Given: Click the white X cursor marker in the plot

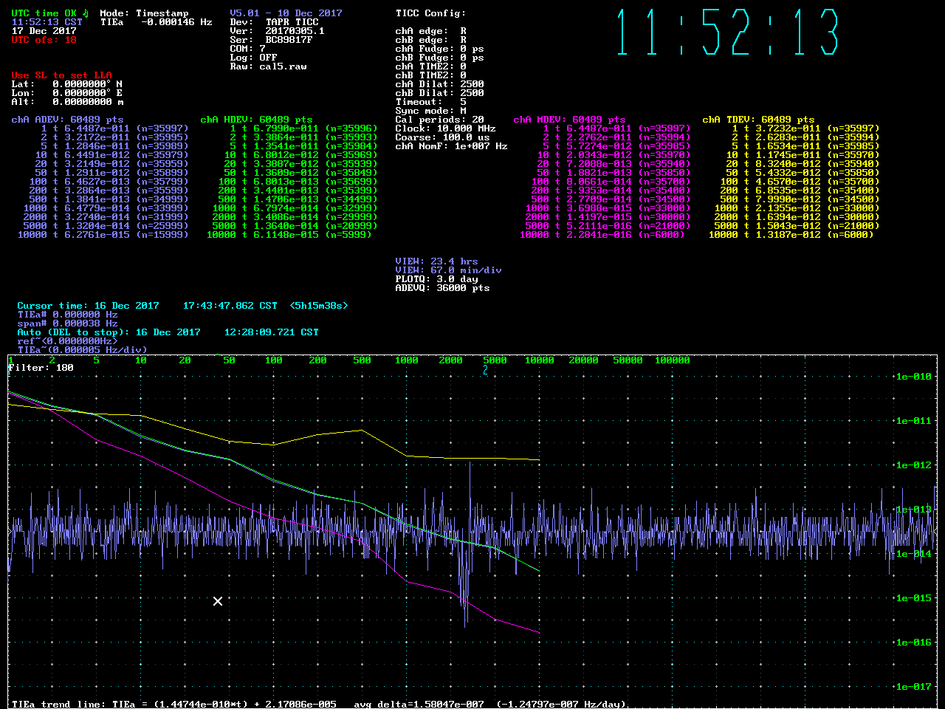Looking at the screenshot, I should tap(218, 601).
